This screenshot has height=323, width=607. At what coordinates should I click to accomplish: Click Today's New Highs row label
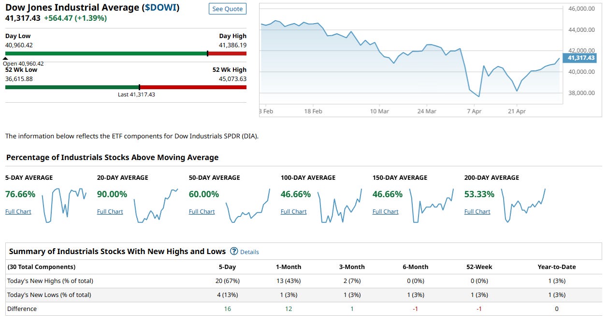tap(50, 281)
